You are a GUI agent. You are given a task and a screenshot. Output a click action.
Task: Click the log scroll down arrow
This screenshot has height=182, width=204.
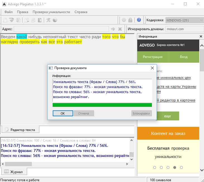(x=131, y=159)
